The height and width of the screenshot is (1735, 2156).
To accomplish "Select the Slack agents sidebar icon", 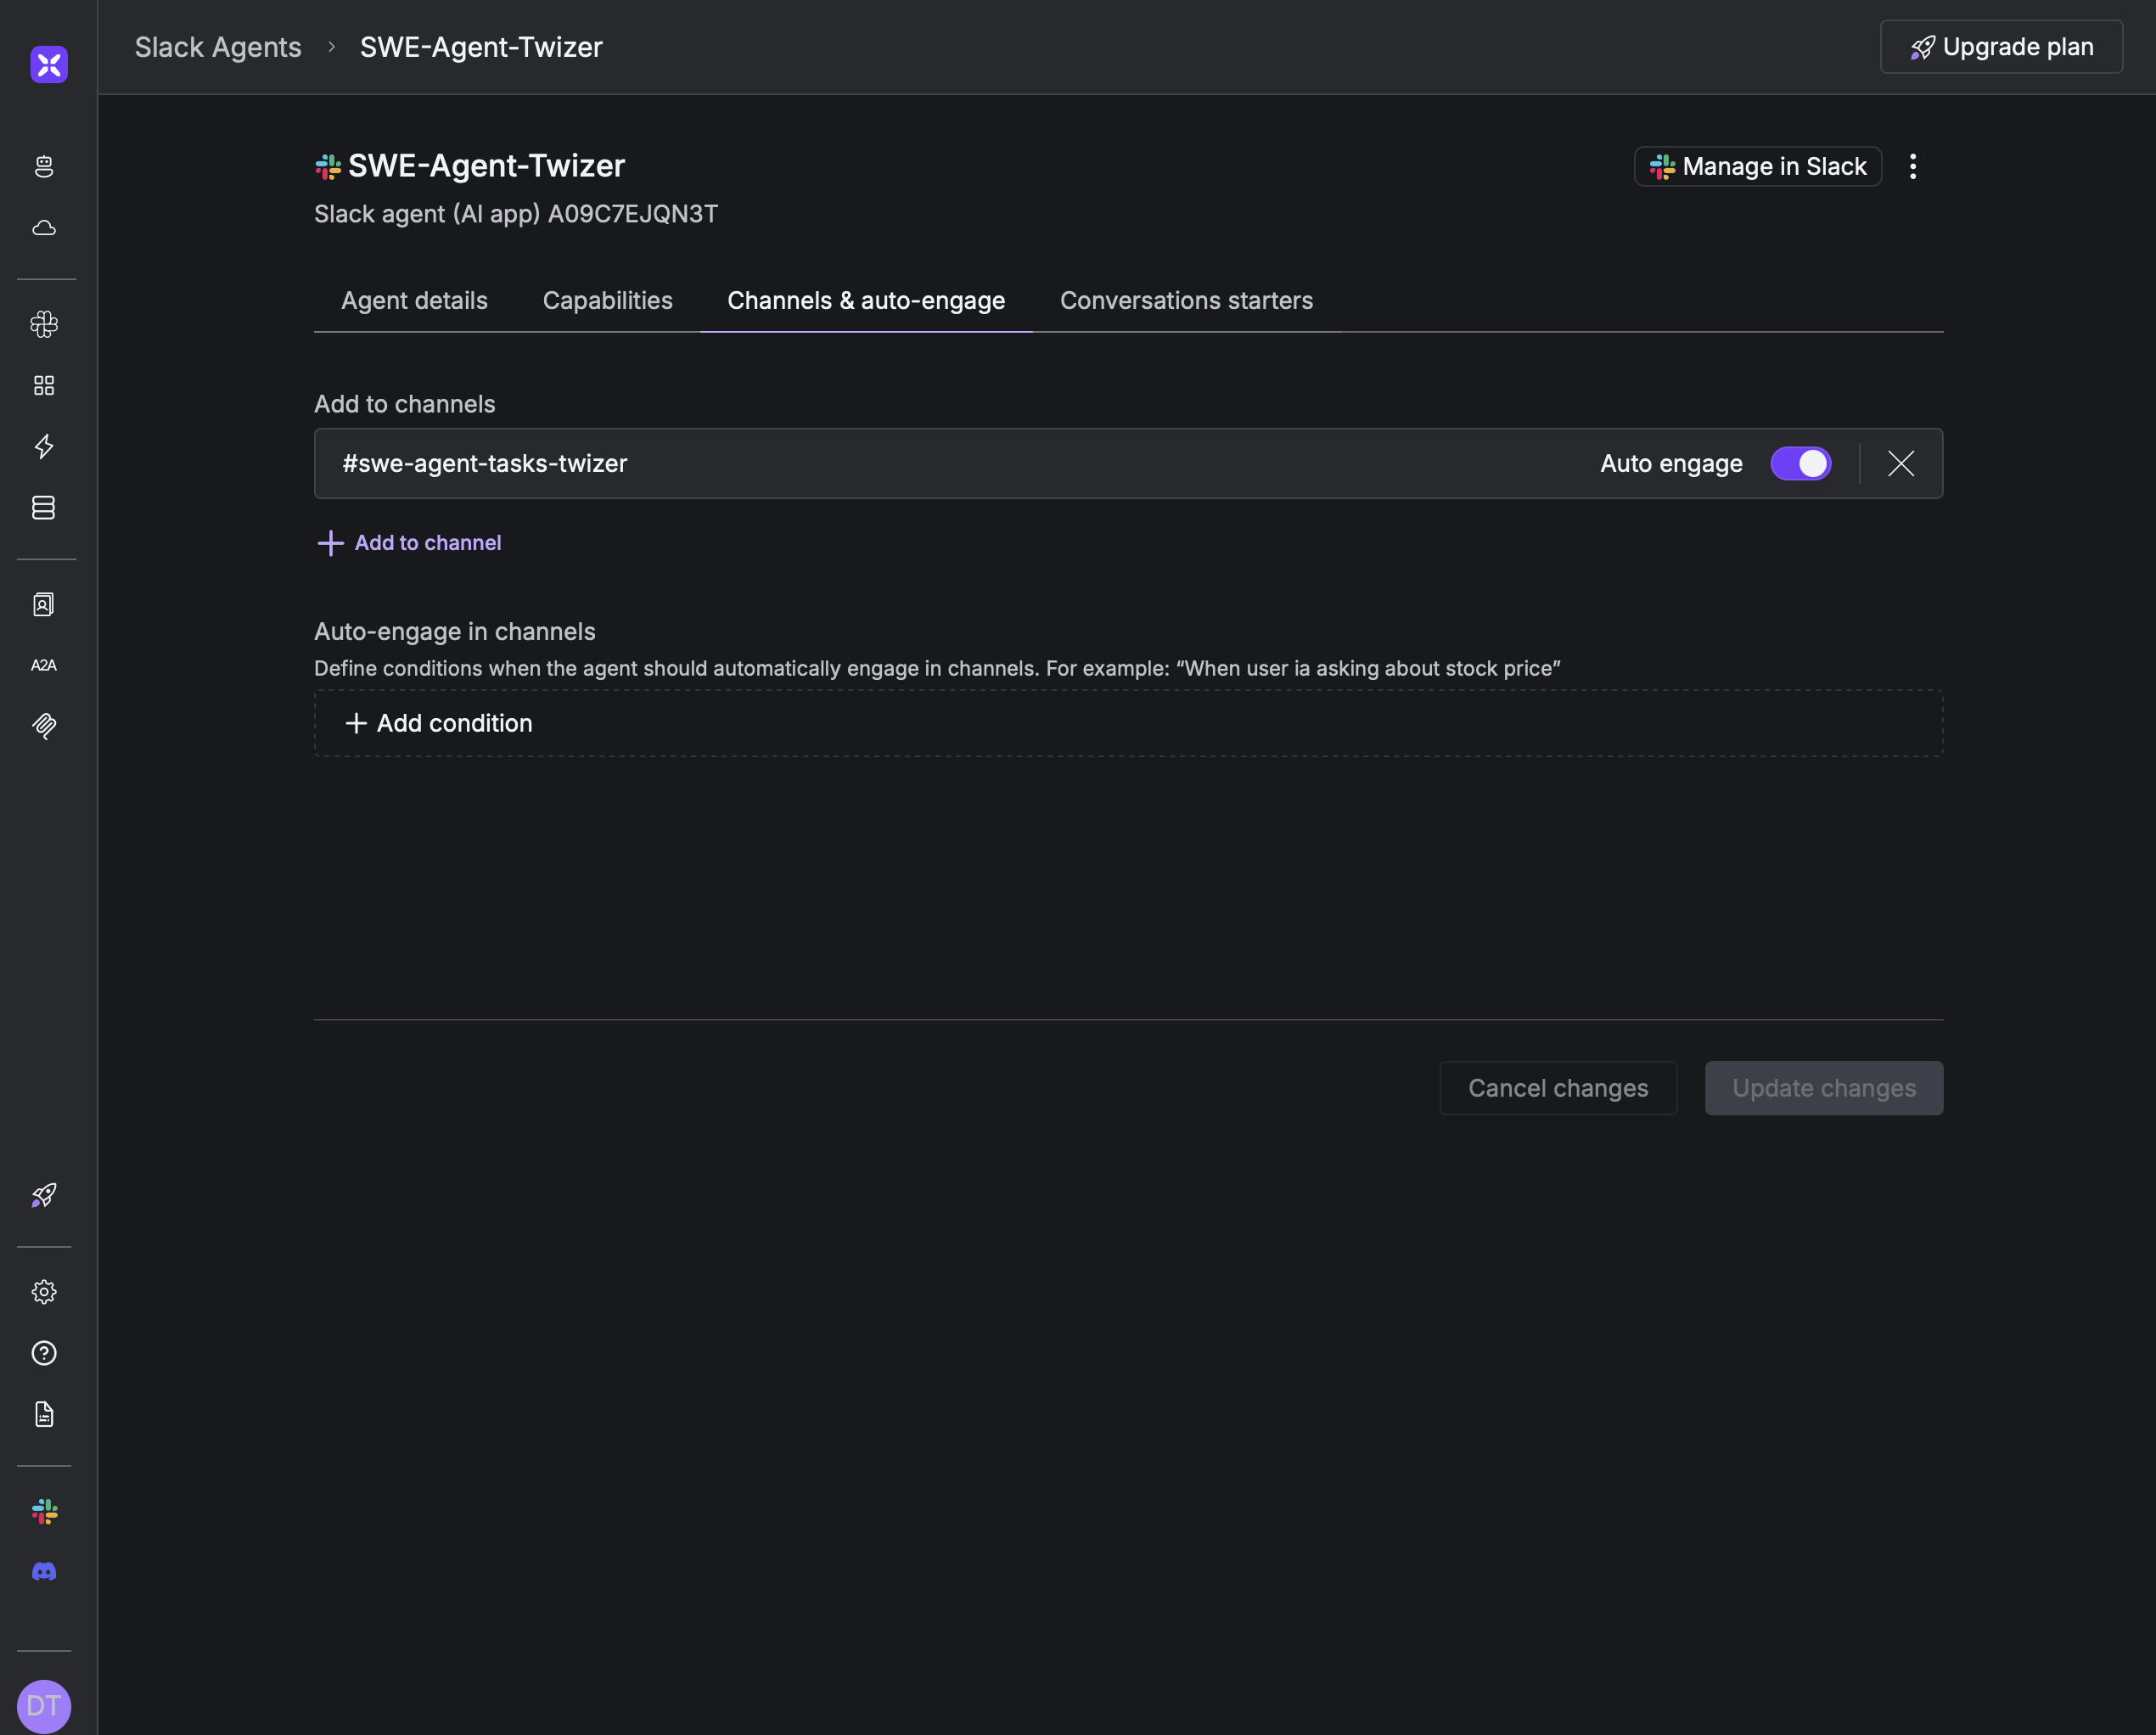I will pos(45,324).
